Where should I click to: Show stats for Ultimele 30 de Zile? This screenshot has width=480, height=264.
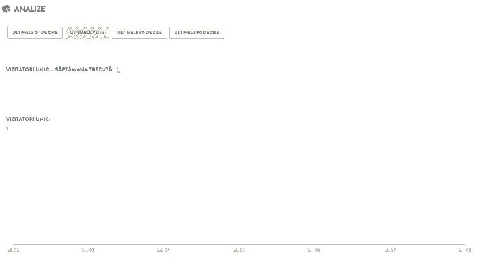coord(139,33)
